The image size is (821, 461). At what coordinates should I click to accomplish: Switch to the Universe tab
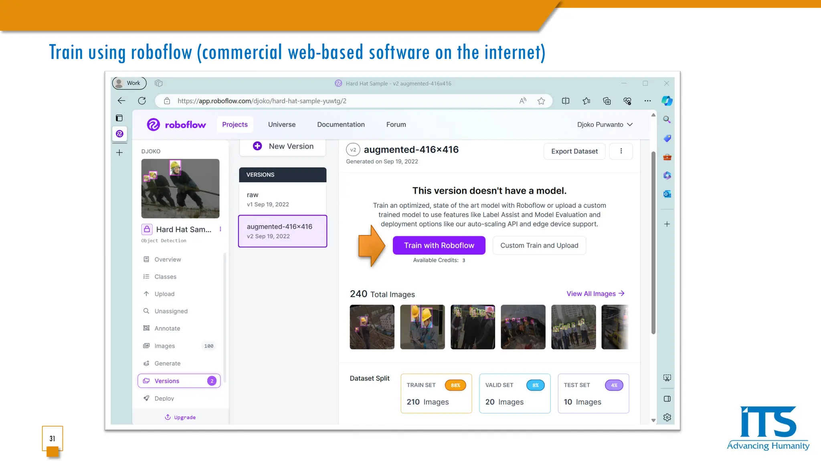pos(281,124)
